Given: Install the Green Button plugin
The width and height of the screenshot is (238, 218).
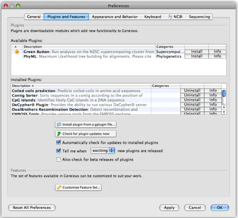Looking at the screenshot, I should [196, 51].
